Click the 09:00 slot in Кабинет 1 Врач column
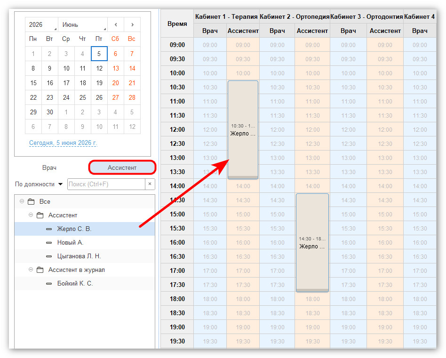The width and height of the screenshot is (446, 358). (x=210, y=45)
